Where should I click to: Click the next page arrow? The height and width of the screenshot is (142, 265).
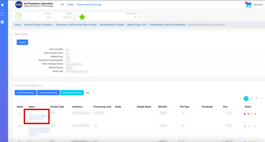[262, 98]
